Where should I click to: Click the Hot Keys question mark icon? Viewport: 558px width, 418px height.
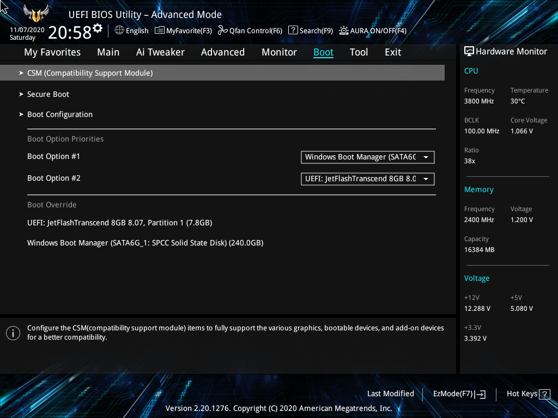pyautogui.click(x=544, y=394)
